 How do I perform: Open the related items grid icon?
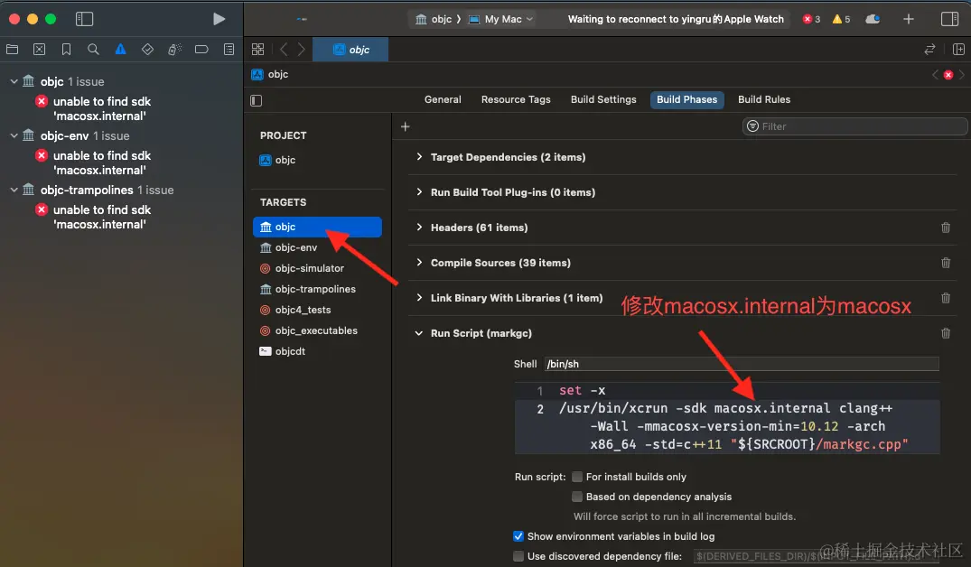257,50
